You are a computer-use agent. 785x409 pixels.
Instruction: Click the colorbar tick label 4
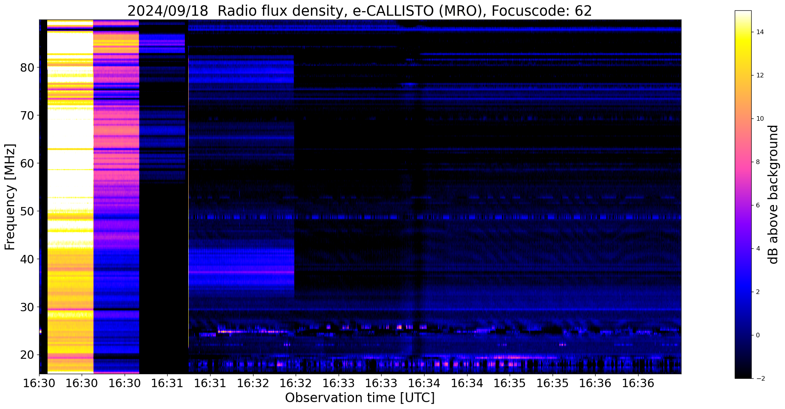pyautogui.click(x=757, y=249)
